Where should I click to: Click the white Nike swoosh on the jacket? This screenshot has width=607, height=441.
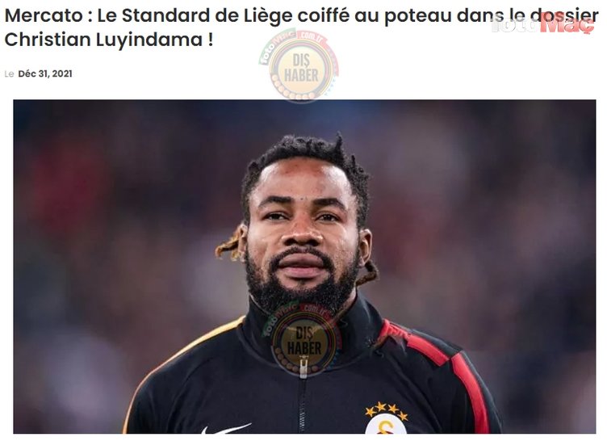tap(226, 429)
